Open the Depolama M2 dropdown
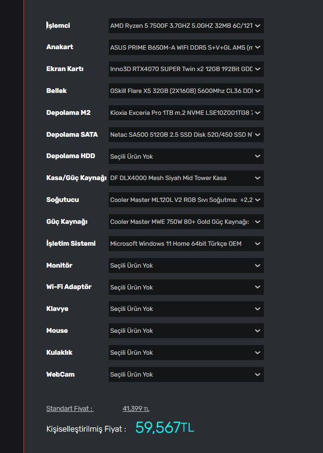The image size is (323, 453). click(x=186, y=113)
